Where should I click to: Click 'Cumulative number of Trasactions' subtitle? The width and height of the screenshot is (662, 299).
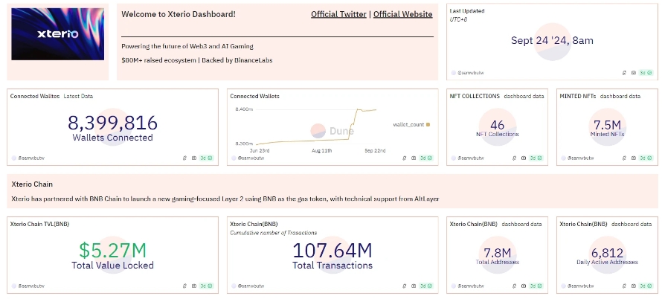273,233
